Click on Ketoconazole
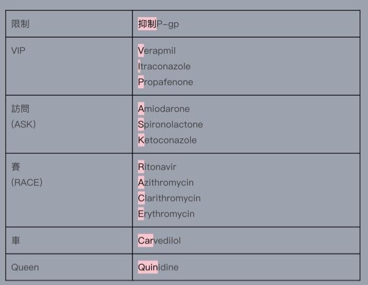This screenshot has height=285, width=368. (167, 140)
